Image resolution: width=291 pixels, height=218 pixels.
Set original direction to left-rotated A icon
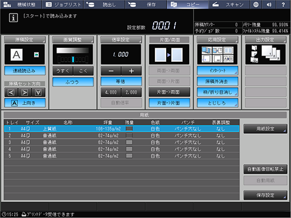pos(11,92)
